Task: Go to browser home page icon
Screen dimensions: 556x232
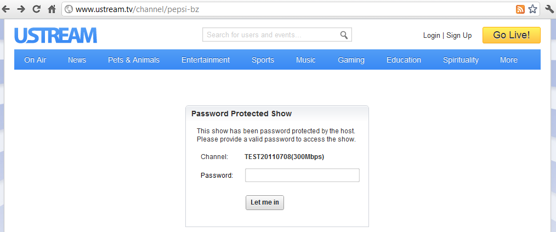Action: pyautogui.click(x=52, y=9)
